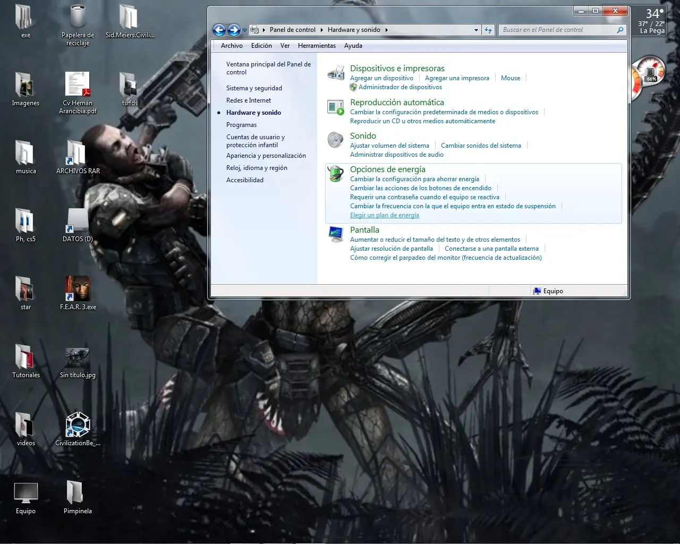
Task: Open Dispositivos e impresoras heading
Action: pos(397,69)
